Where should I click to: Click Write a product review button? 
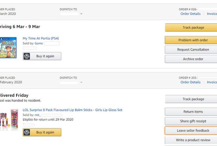[x=193, y=140]
